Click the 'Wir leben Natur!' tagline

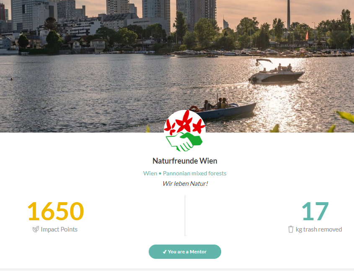(x=185, y=183)
